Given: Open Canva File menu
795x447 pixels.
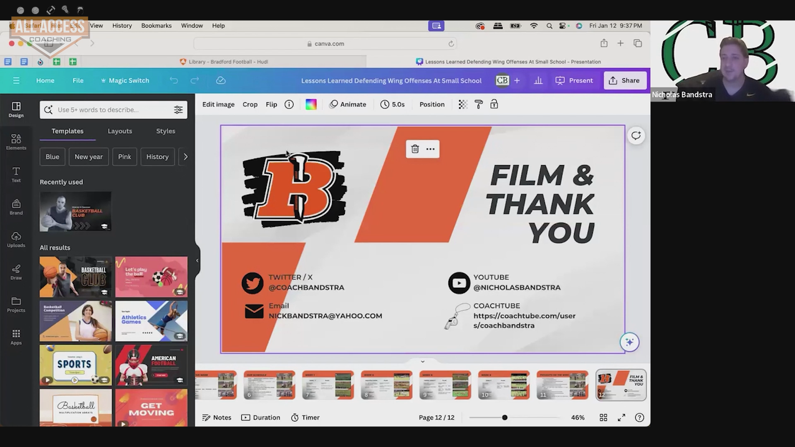Looking at the screenshot, I should (x=78, y=80).
